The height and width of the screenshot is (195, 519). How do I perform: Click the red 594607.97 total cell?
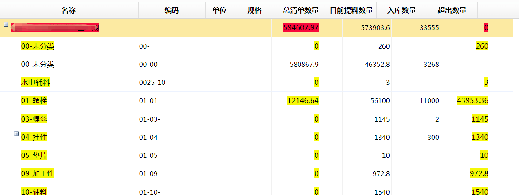point(300,28)
